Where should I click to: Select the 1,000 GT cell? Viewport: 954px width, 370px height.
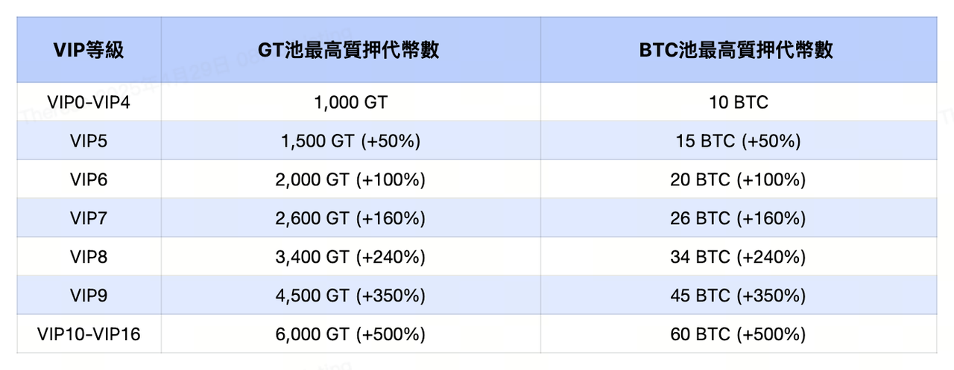click(x=350, y=102)
